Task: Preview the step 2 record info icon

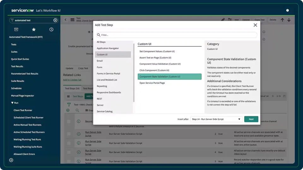Action: coord(79,134)
